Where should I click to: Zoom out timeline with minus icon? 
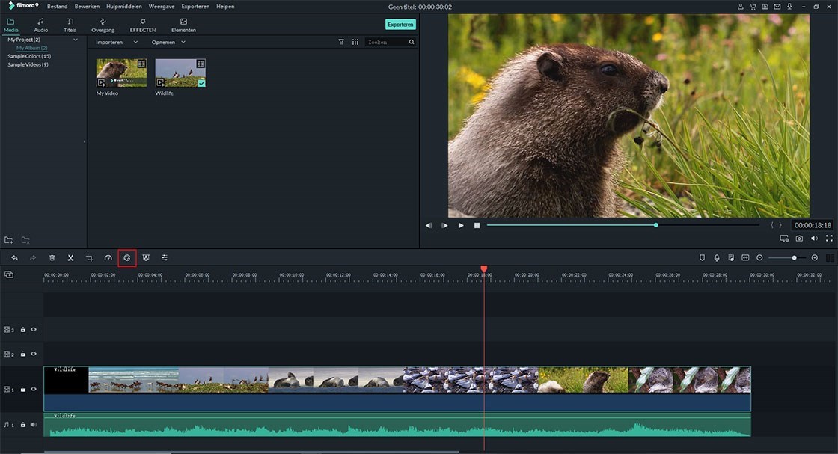click(759, 258)
